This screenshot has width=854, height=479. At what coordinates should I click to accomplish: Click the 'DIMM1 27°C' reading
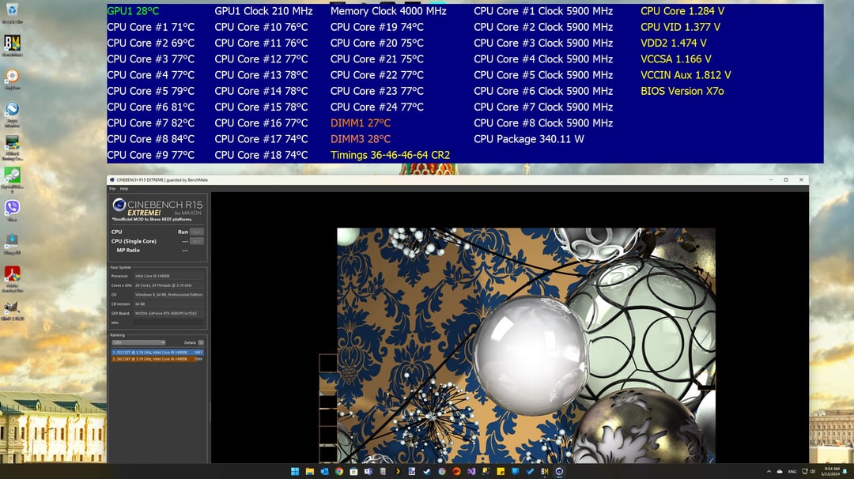361,123
